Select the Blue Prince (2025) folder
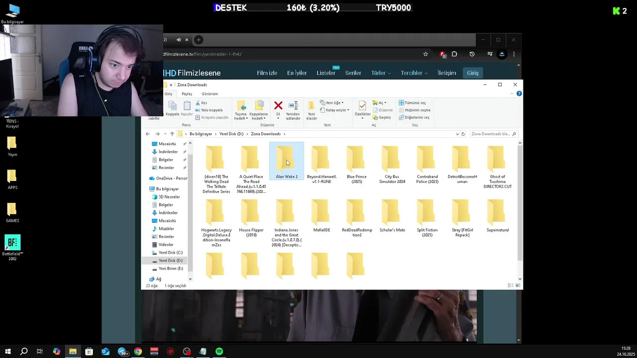 click(357, 164)
